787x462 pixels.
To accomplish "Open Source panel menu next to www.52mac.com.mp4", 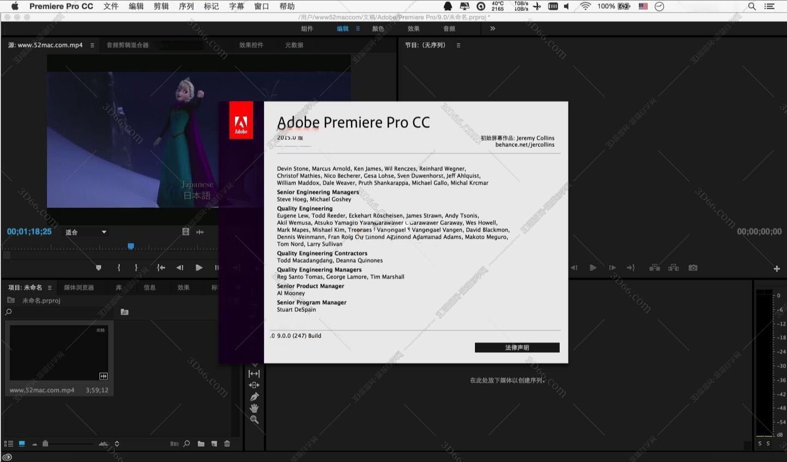I will click(92, 45).
